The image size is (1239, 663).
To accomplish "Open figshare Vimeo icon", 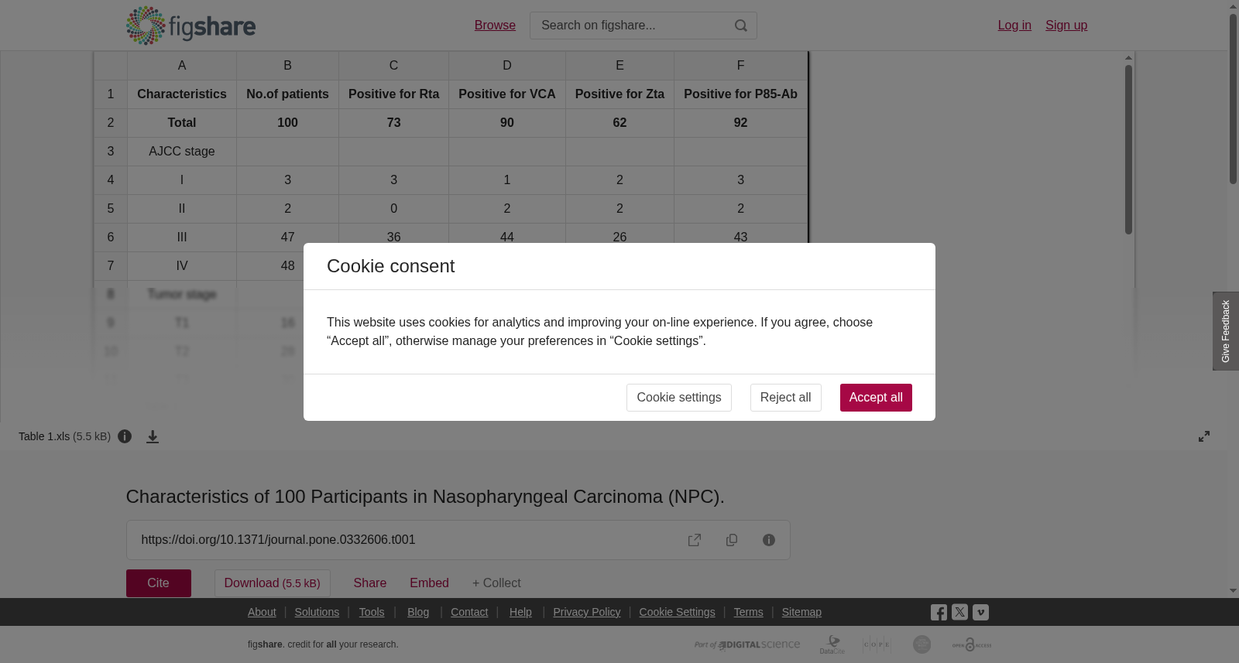I will (980, 612).
